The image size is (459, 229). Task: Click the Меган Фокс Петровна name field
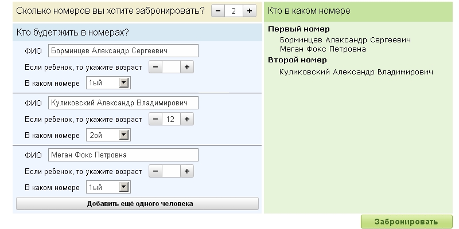click(123, 155)
